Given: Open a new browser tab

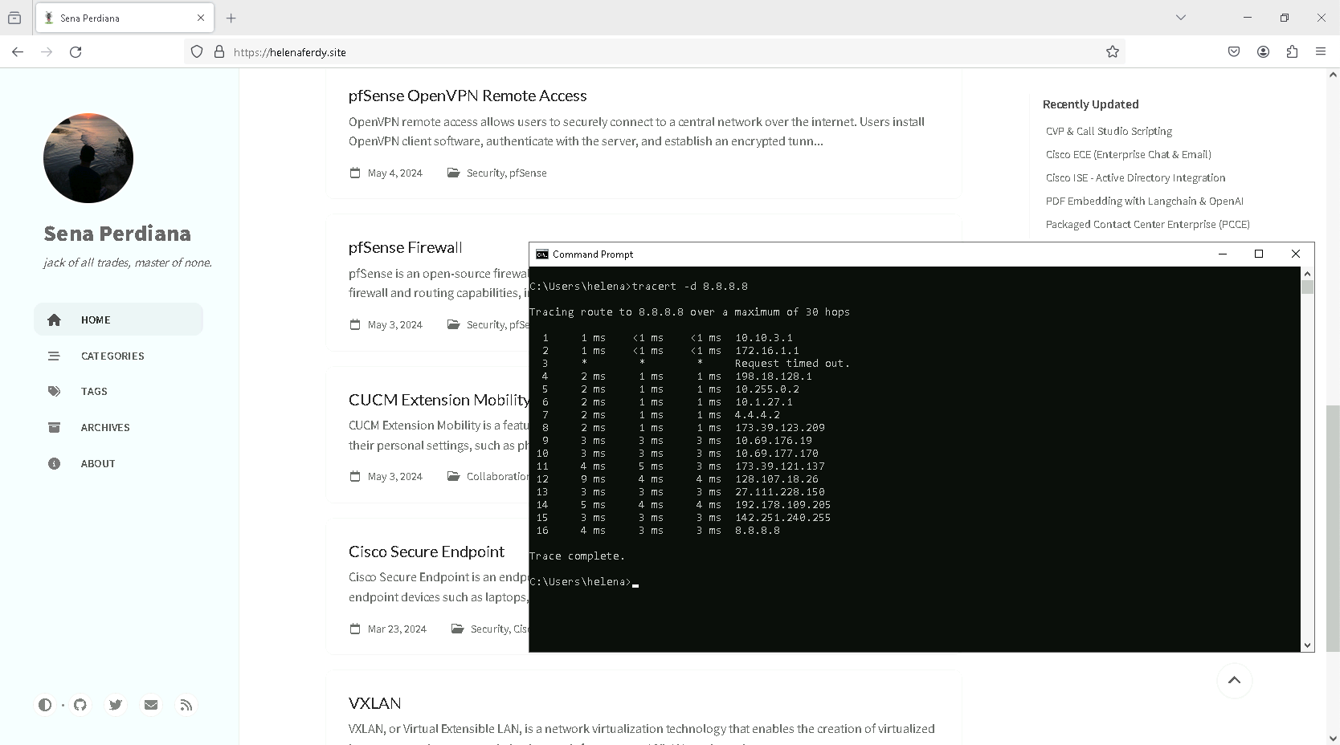Looking at the screenshot, I should point(231,18).
